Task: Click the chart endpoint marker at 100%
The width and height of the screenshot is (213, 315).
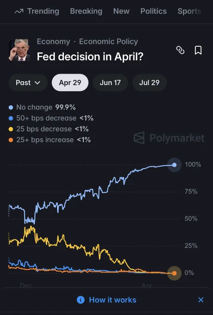Action: (x=174, y=165)
